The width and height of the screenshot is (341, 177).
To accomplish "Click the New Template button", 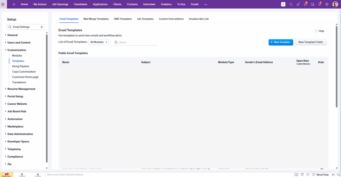I will coord(281,42).
